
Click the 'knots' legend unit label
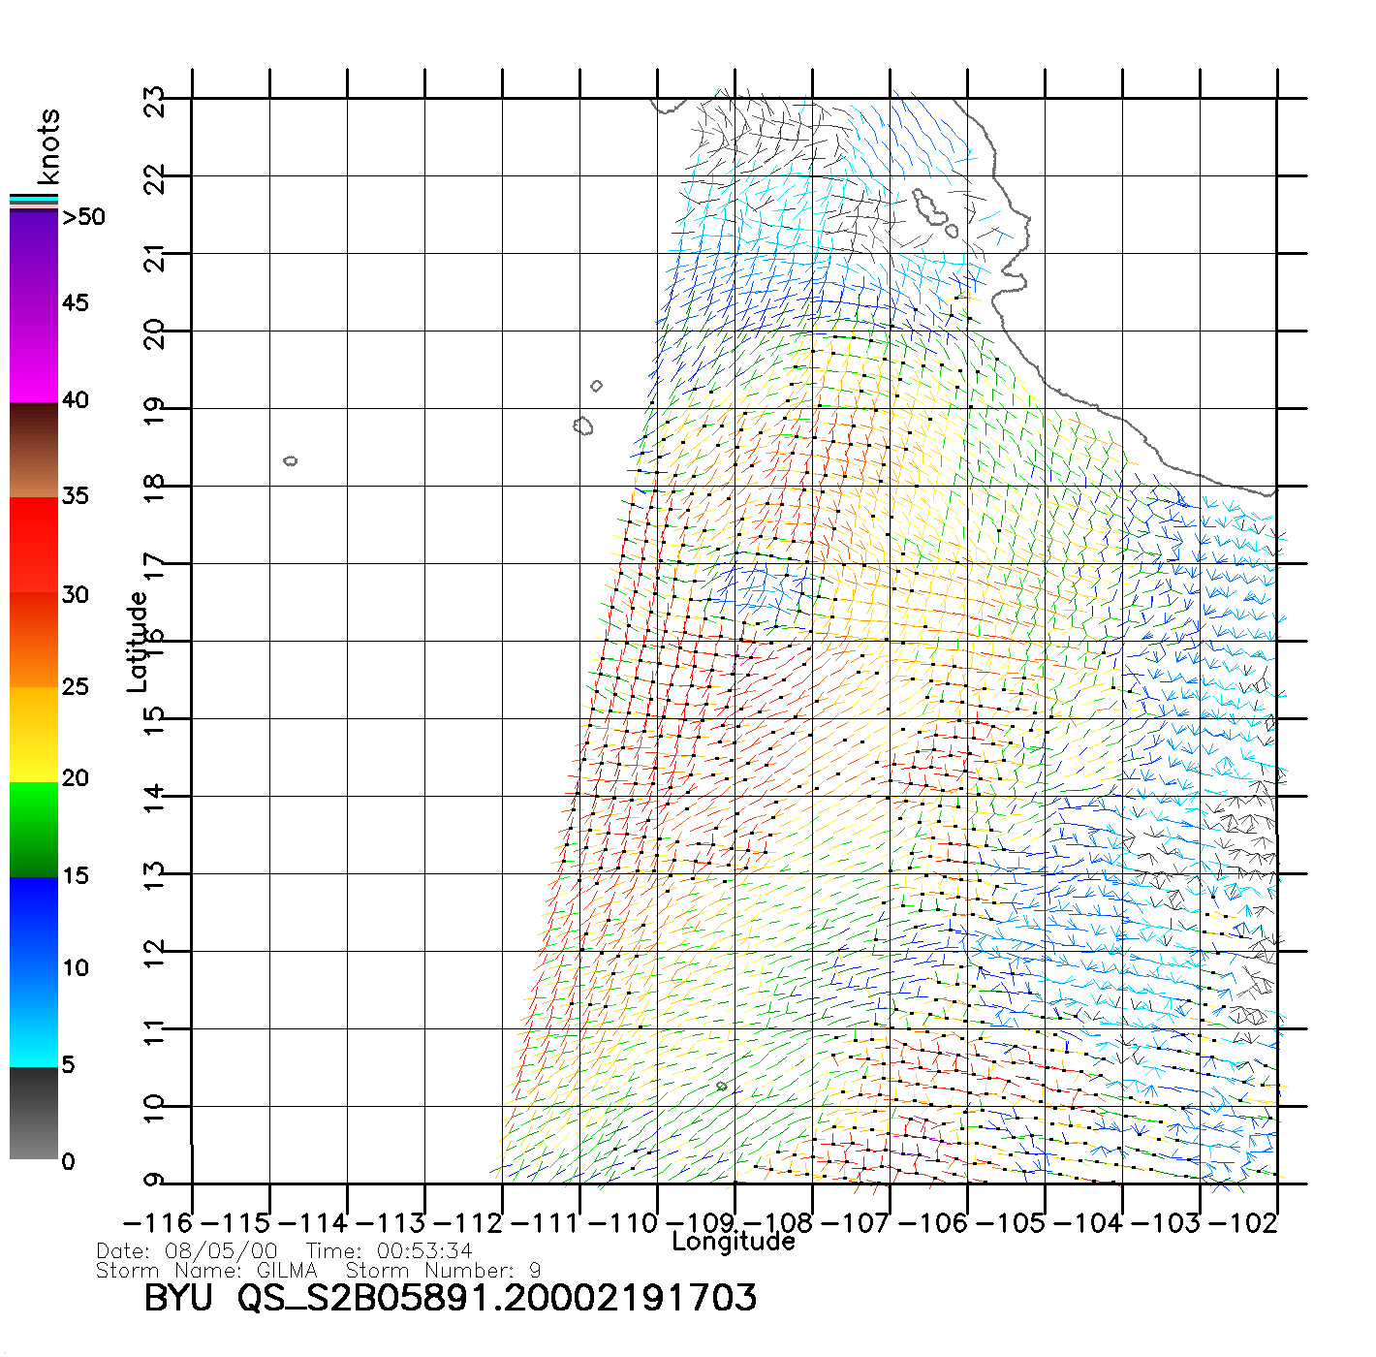pos(48,146)
